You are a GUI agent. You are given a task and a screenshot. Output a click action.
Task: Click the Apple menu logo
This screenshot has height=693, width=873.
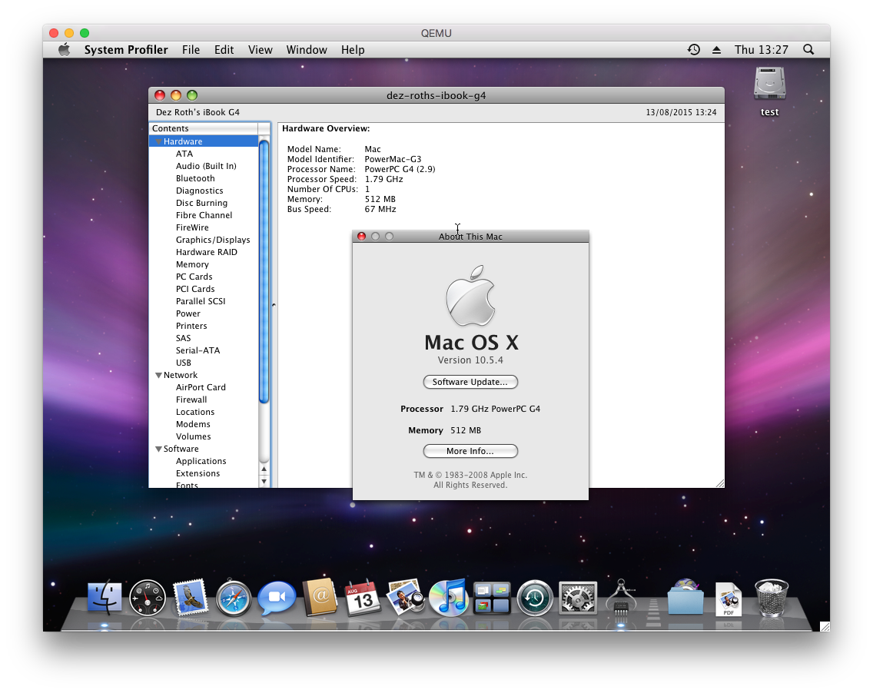pyautogui.click(x=65, y=50)
